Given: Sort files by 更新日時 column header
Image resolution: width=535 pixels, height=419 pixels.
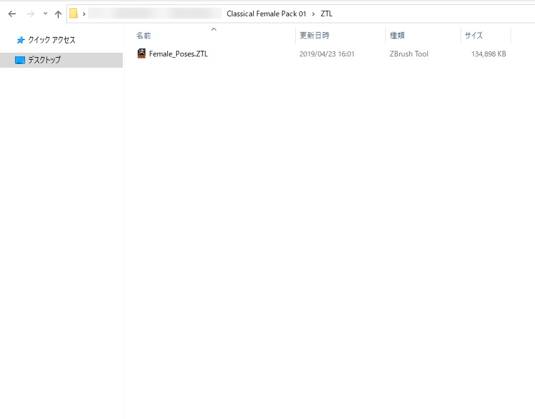Looking at the screenshot, I should coord(314,36).
